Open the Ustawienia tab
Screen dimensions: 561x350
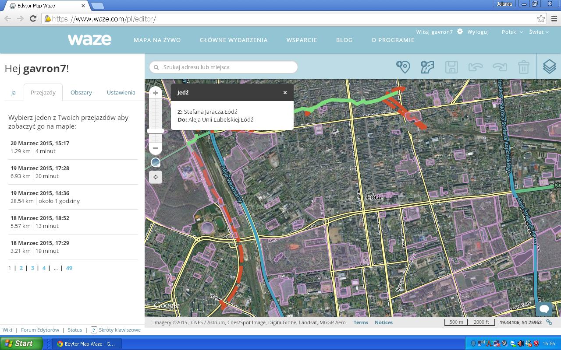click(x=121, y=92)
